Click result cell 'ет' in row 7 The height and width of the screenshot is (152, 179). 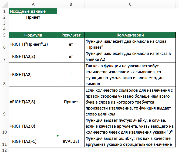71,56
